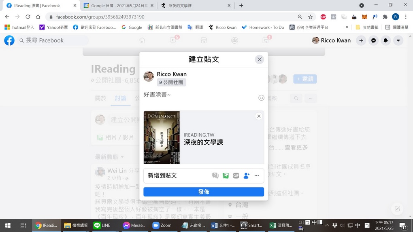The image size is (413, 232).
Task: Open hotmail登入 bookmark
Action: 19,27
